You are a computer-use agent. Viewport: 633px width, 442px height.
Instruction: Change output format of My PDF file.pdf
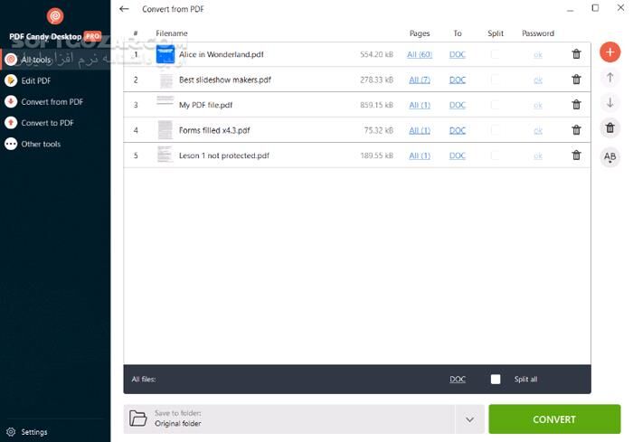pyautogui.click(x=458, y=105)
